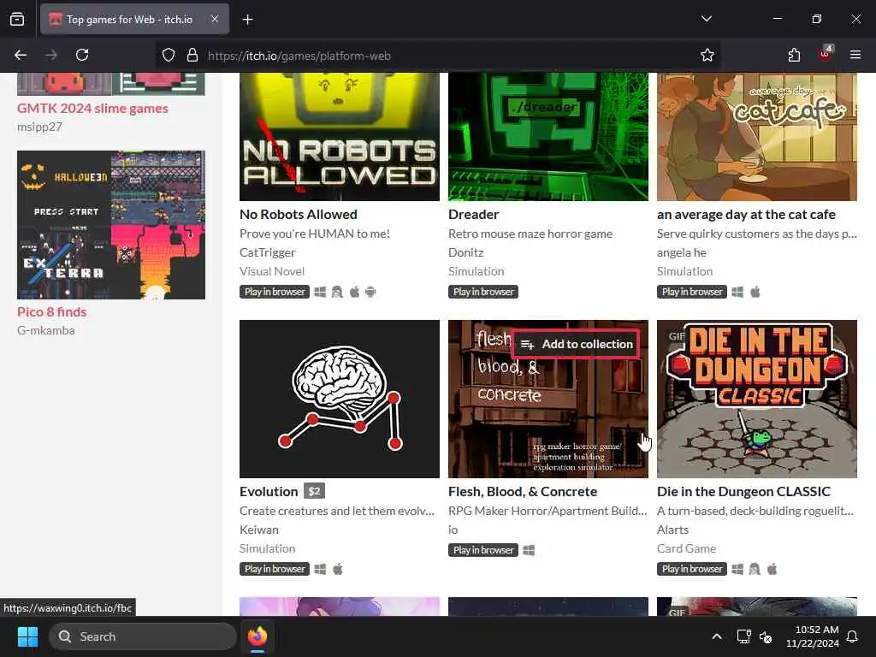Image resolution: width=876 pixels, height=657 pixels.
Task: Open the Windows Start menu
Action: click(x=27, y=636)
